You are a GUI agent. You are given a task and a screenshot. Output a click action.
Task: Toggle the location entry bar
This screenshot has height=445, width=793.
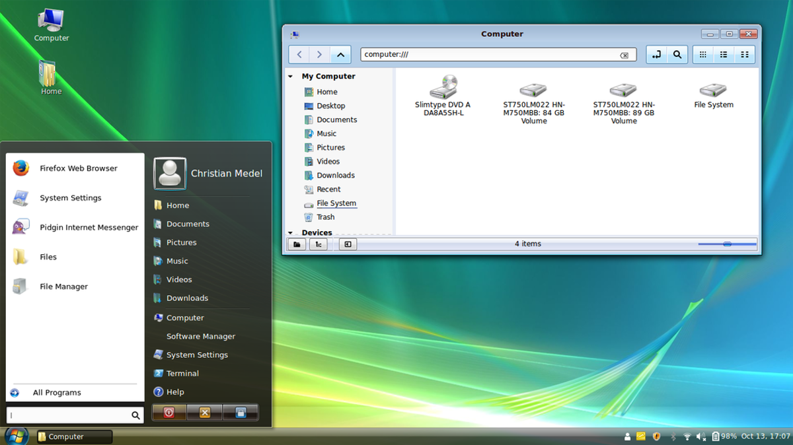(657, 54)
